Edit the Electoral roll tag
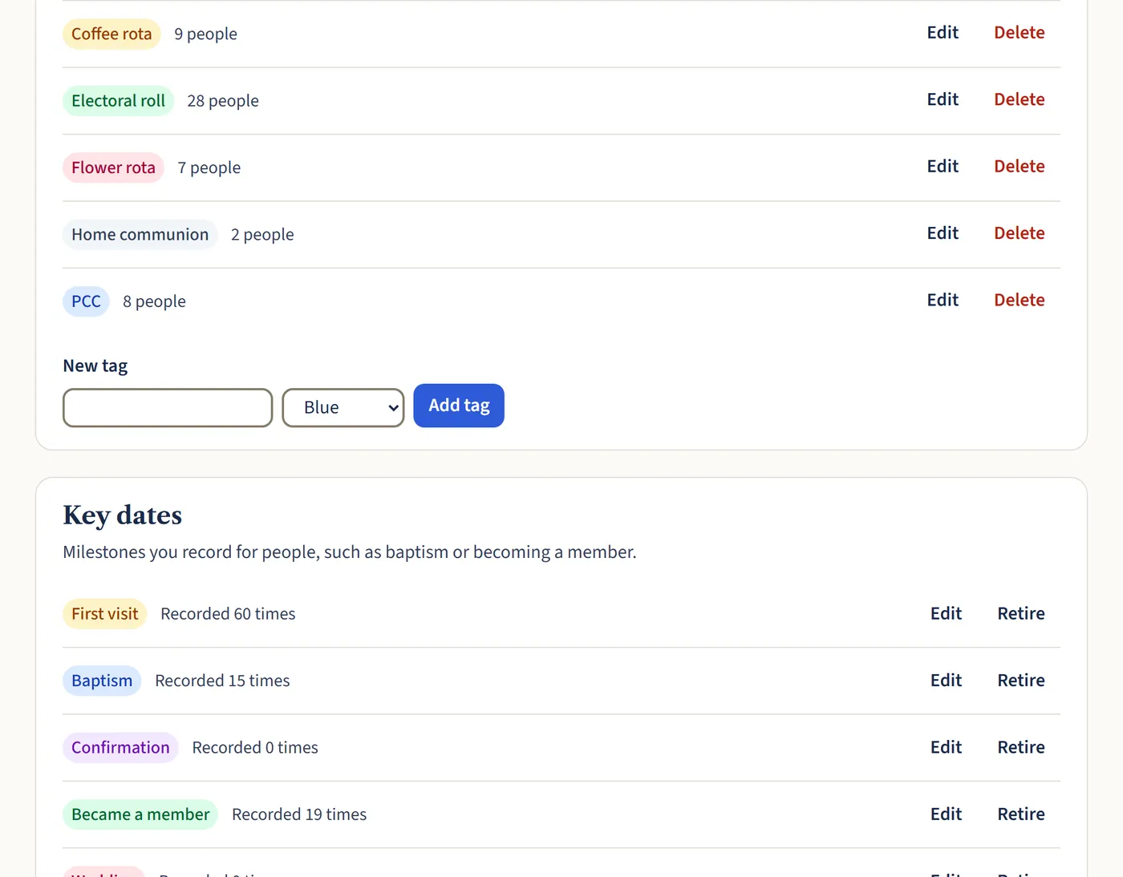 (x=943, y=99)
